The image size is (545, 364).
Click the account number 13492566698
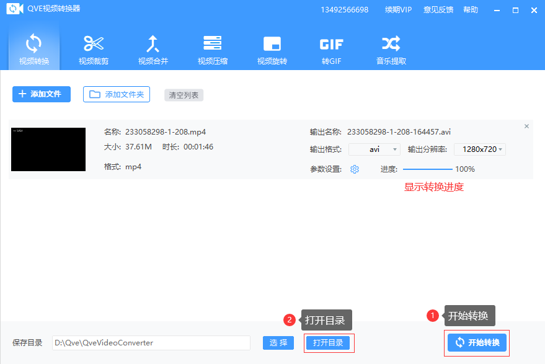pos(345,10)
